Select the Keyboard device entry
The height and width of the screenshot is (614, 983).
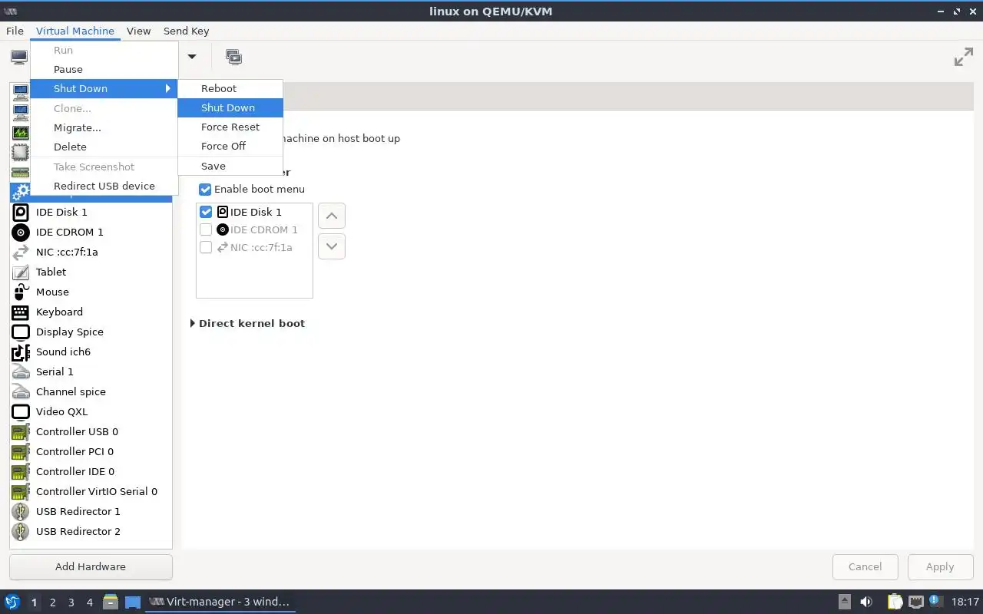coord(91,312)
